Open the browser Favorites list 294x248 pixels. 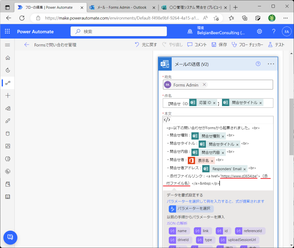point(231,18)
